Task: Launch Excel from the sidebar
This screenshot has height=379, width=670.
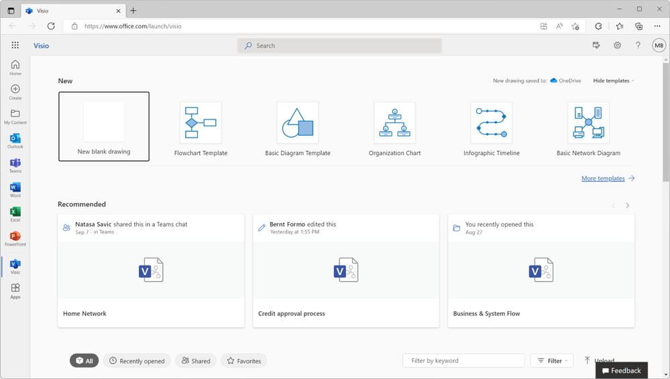Action: [15, 214]
